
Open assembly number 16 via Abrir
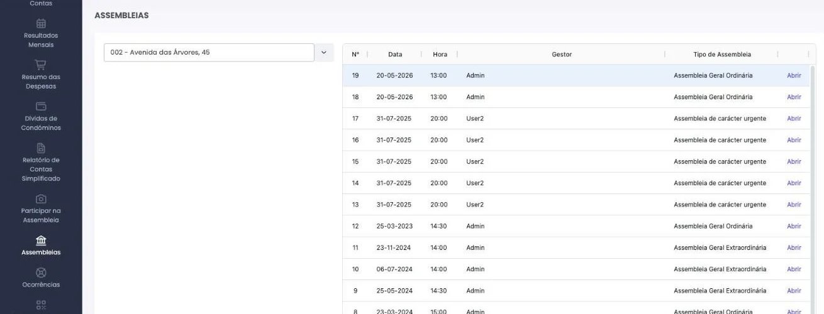(x=794, y=140)
